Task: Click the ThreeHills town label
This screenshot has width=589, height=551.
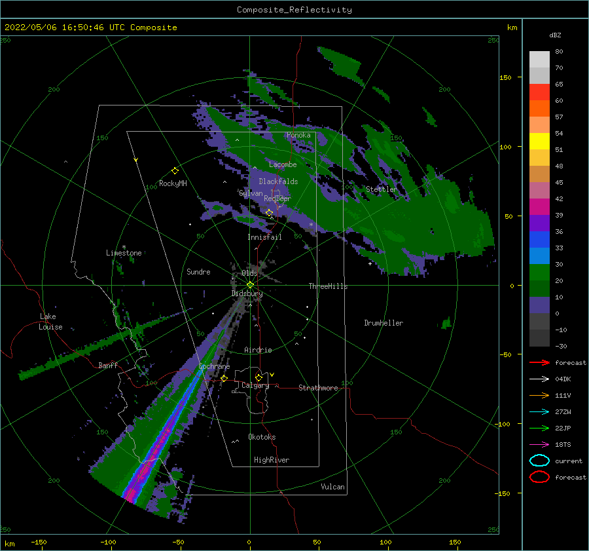Action: point(329,286)
